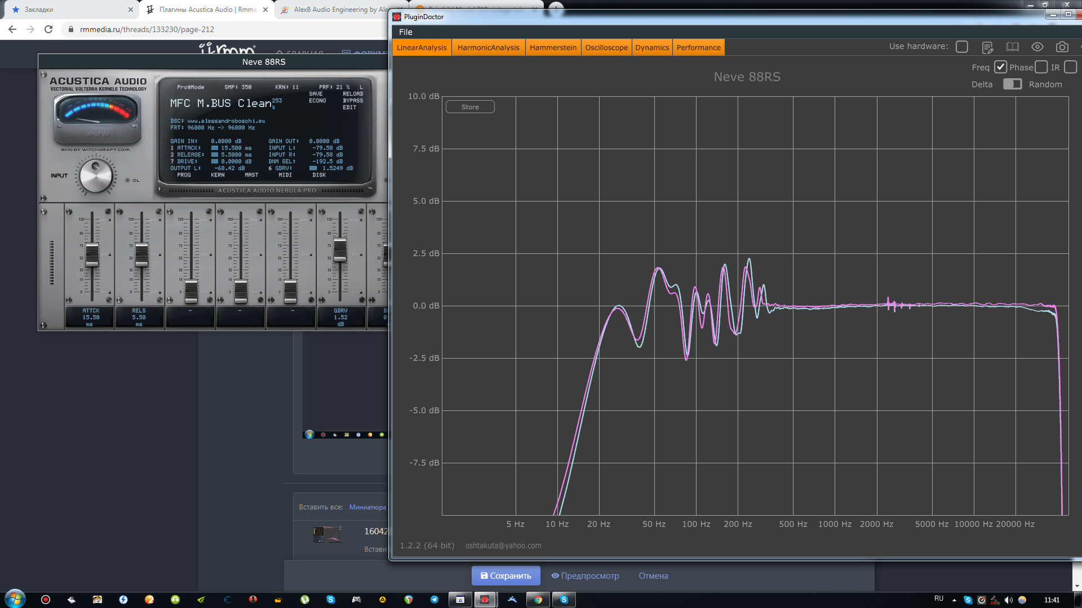1082x608 pixels.
Task: Click the Windows Start button
Action: click(15, 598)
